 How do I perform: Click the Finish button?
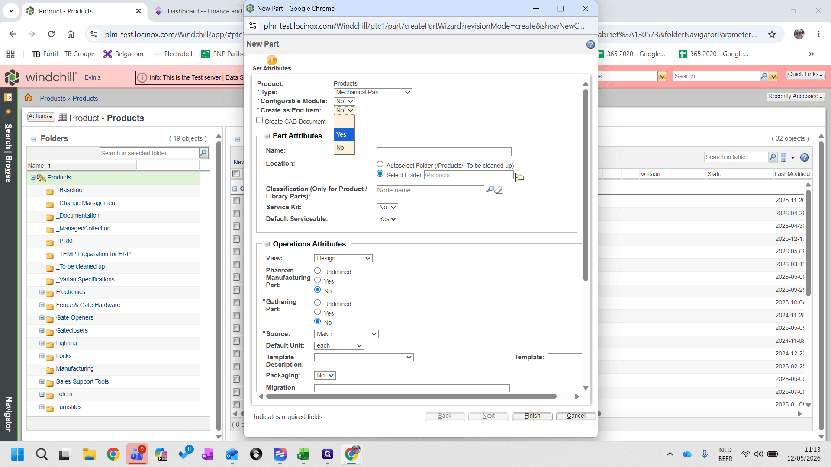pyautogui.click(x=532, y=416)
